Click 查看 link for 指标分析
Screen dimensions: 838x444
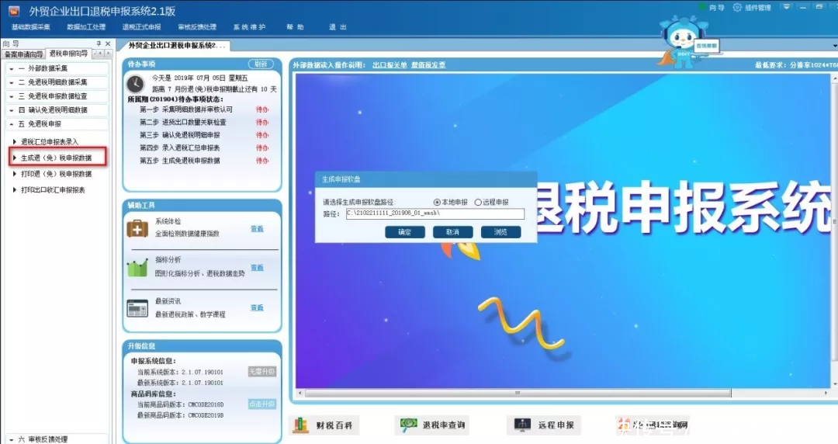pyautogui.click(x=257, y=268)
